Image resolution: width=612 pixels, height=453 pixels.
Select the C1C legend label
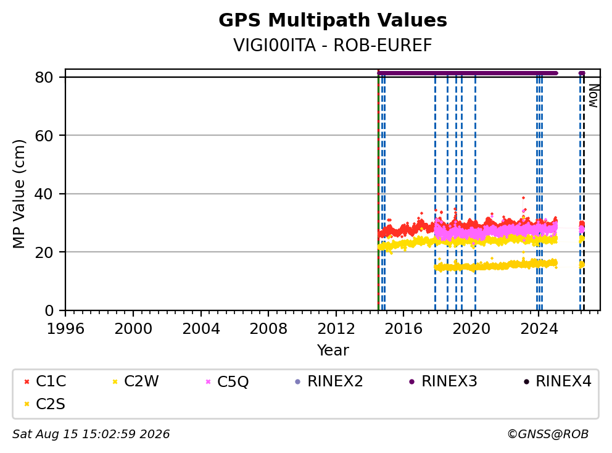coord(51,381)
